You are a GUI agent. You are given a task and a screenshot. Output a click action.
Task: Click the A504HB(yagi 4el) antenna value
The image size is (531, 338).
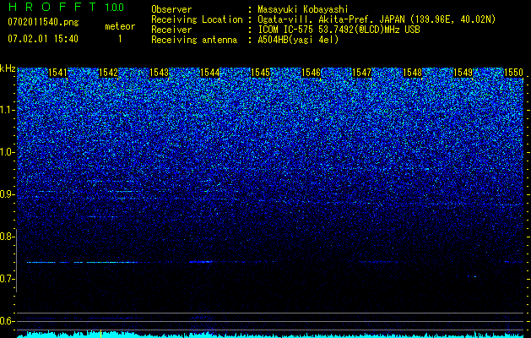(298, 40)
